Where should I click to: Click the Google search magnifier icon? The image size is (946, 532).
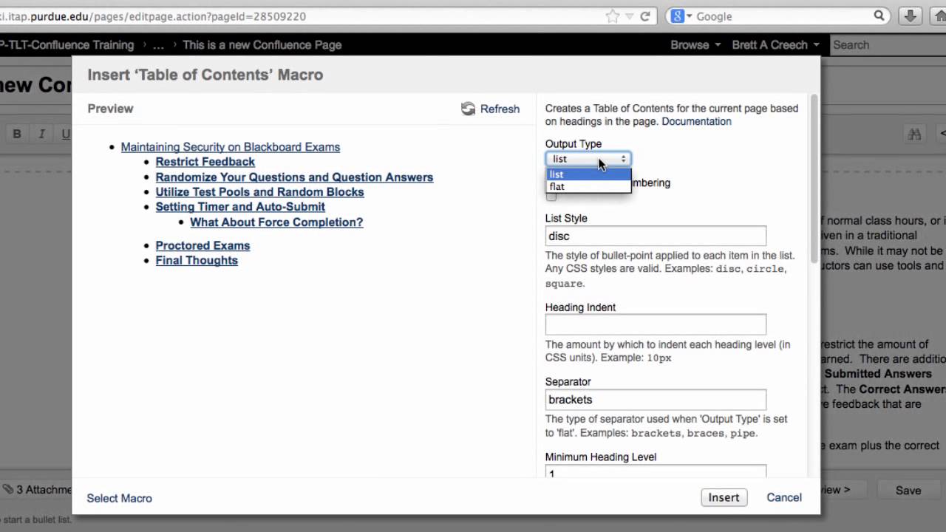(879, 16)
